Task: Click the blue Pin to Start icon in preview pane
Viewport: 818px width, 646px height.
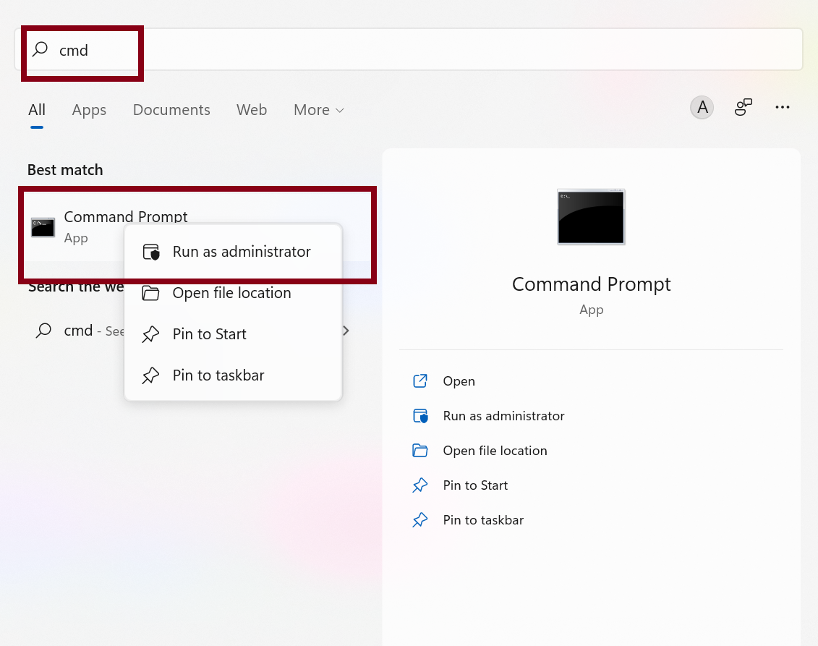Action: (x=420, y=485)
